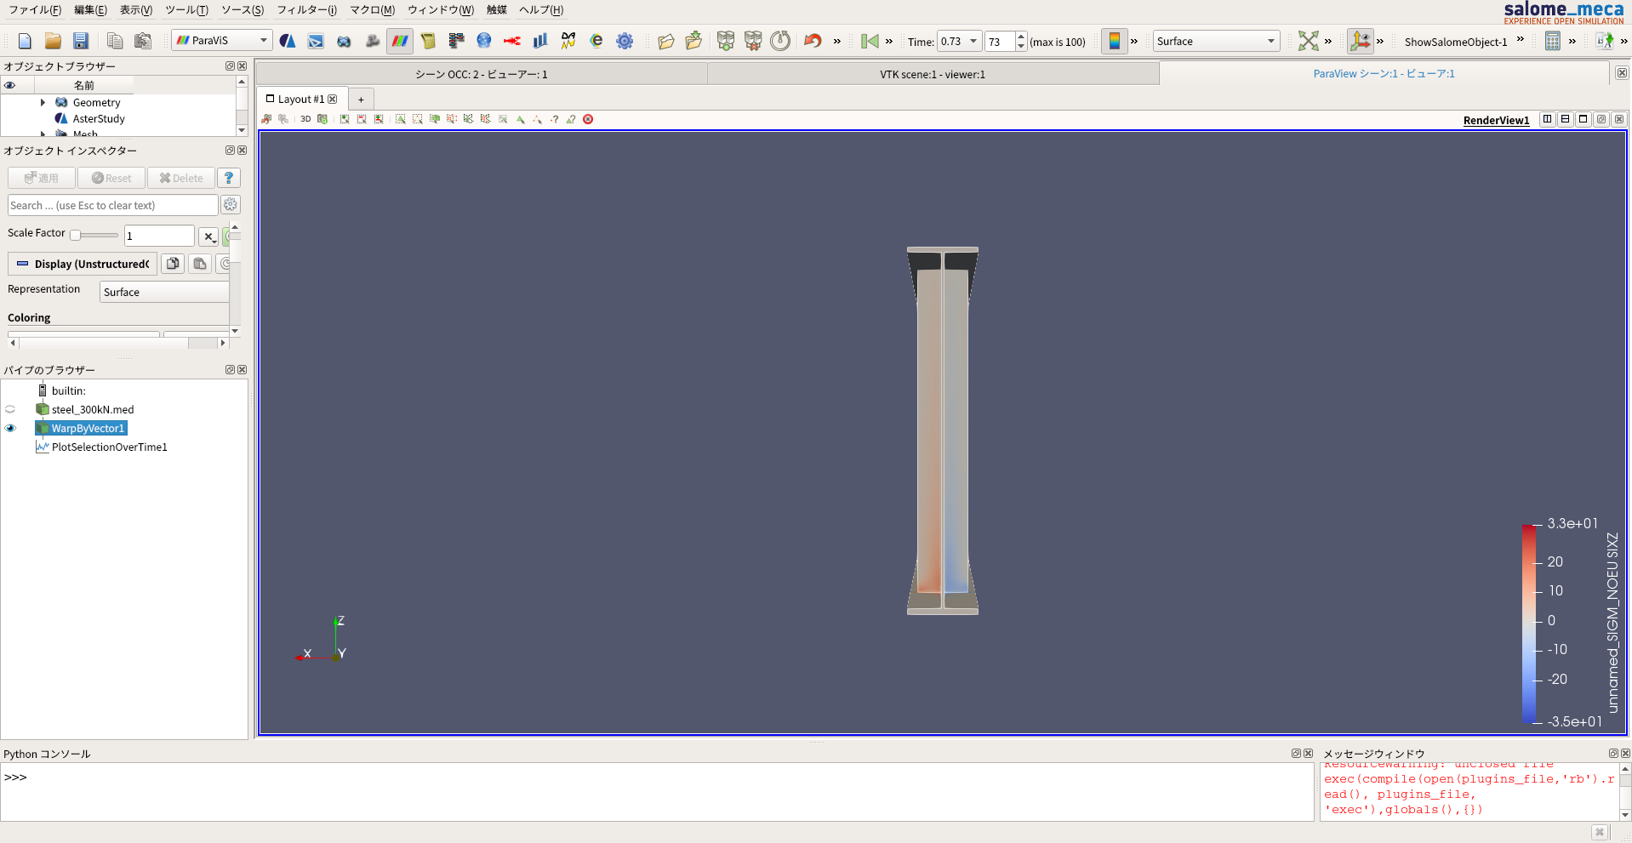Open the 編集(E) menu
Viewport: 1632px width, 843px height.
(x=90, y=9)
